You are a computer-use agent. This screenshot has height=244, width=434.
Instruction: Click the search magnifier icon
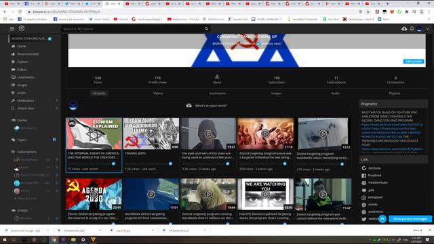pyautogui.click(x=206, y=28)
